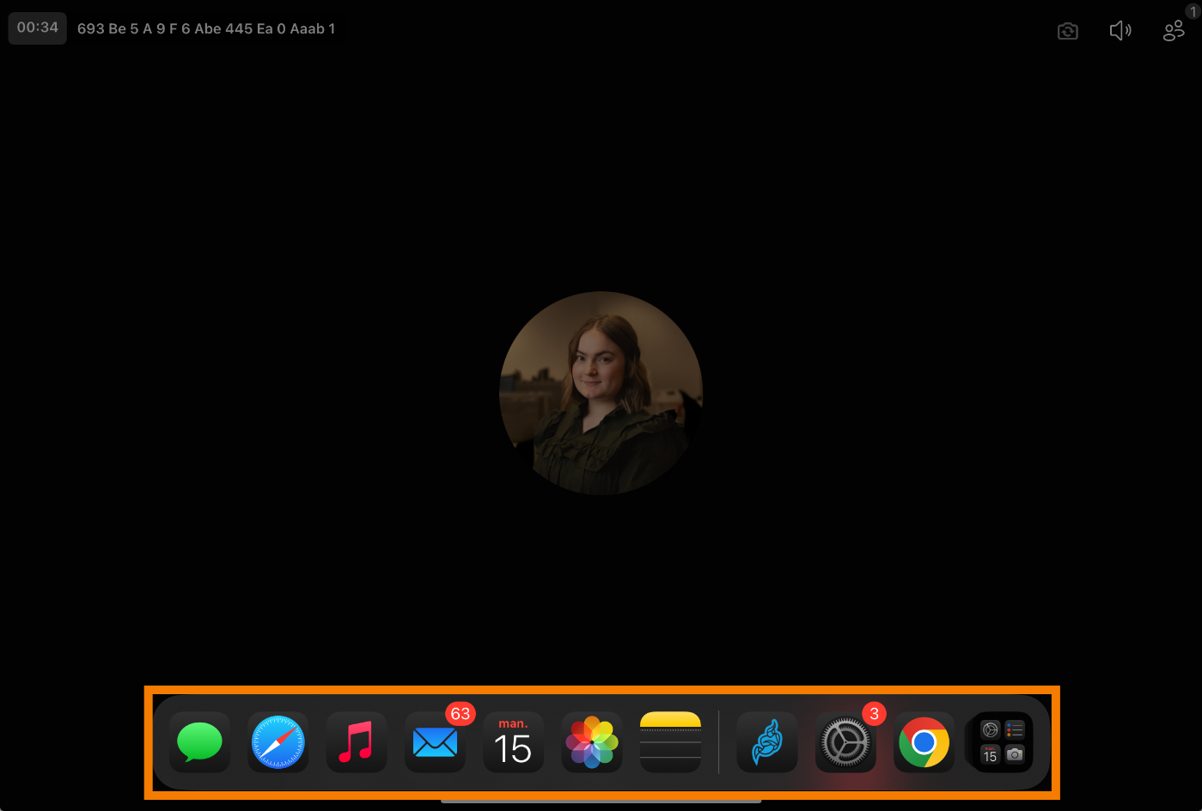Flip the camera with the switch icon
1202x811 pixels.
1067,32
